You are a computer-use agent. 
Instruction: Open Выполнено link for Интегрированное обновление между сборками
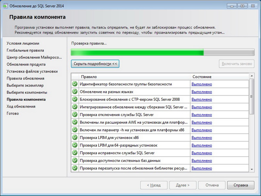click(x=202, y=107)
